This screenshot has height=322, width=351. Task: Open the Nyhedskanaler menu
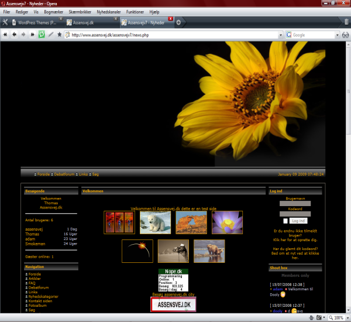click(x=109, y=12)
